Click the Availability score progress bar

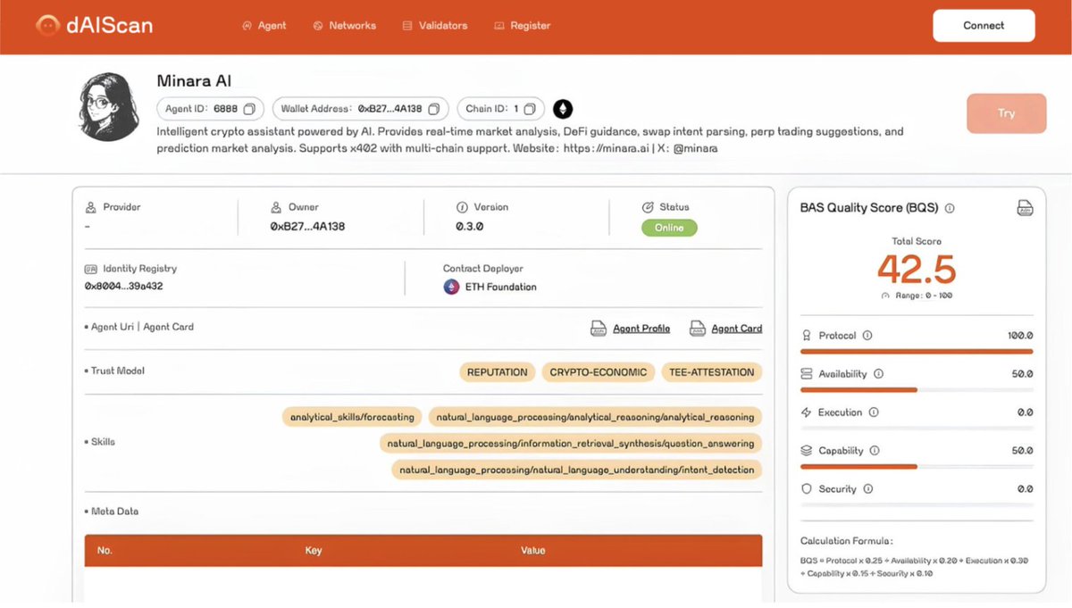(917, 390)
